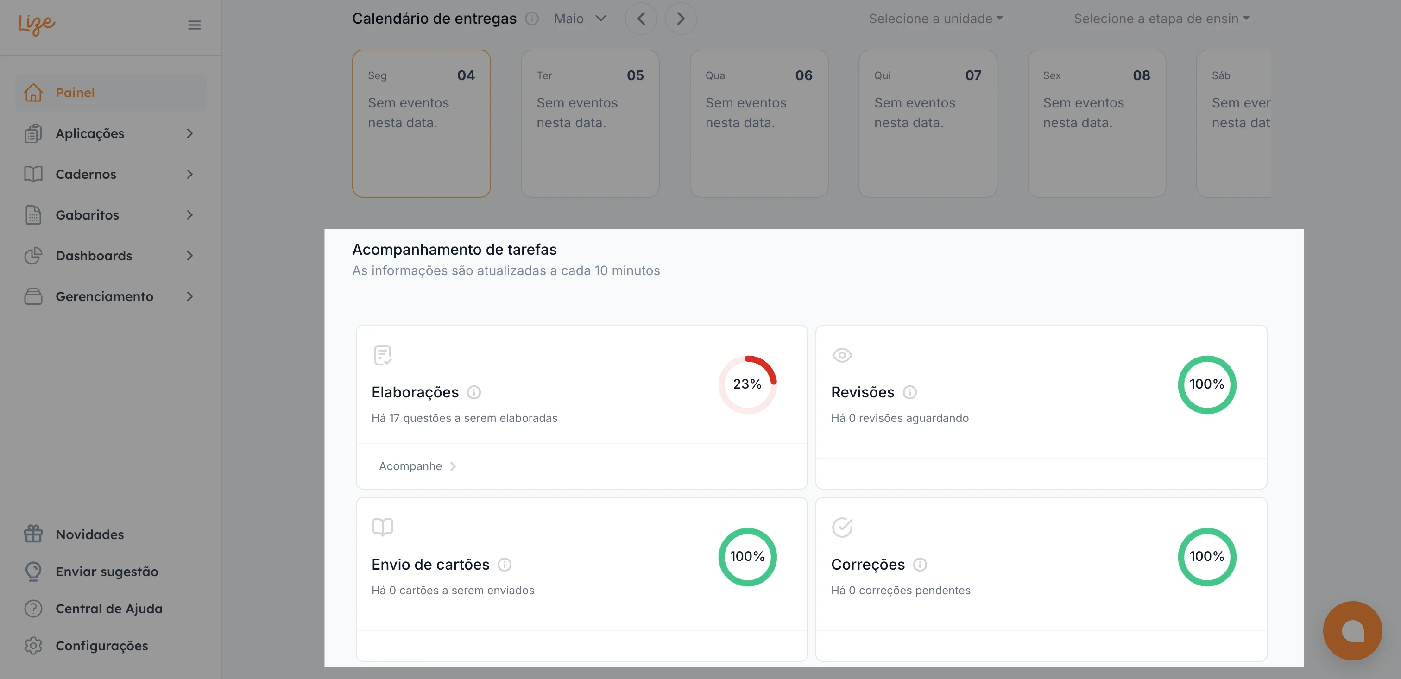1401x679 pixels.
Task: Click the Gabaritos document icon
Action: click(x=33, y=215)
